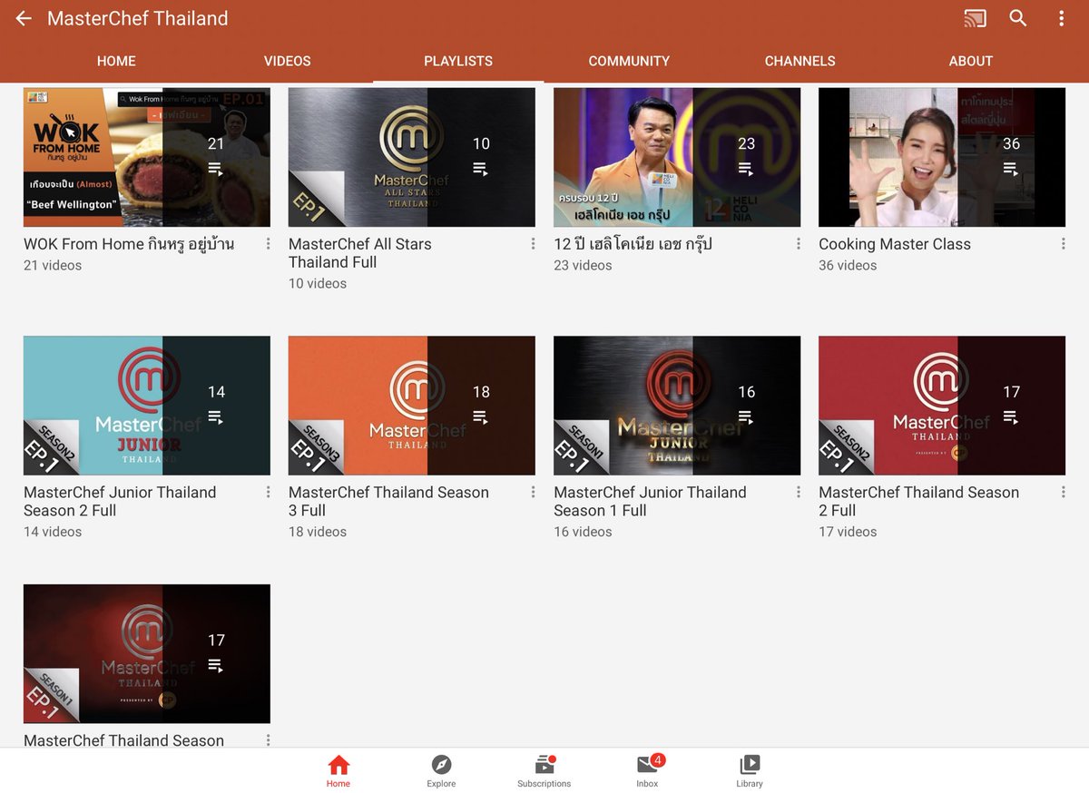Click the MasterChef Thailand channel title

(x=138, y=18)
